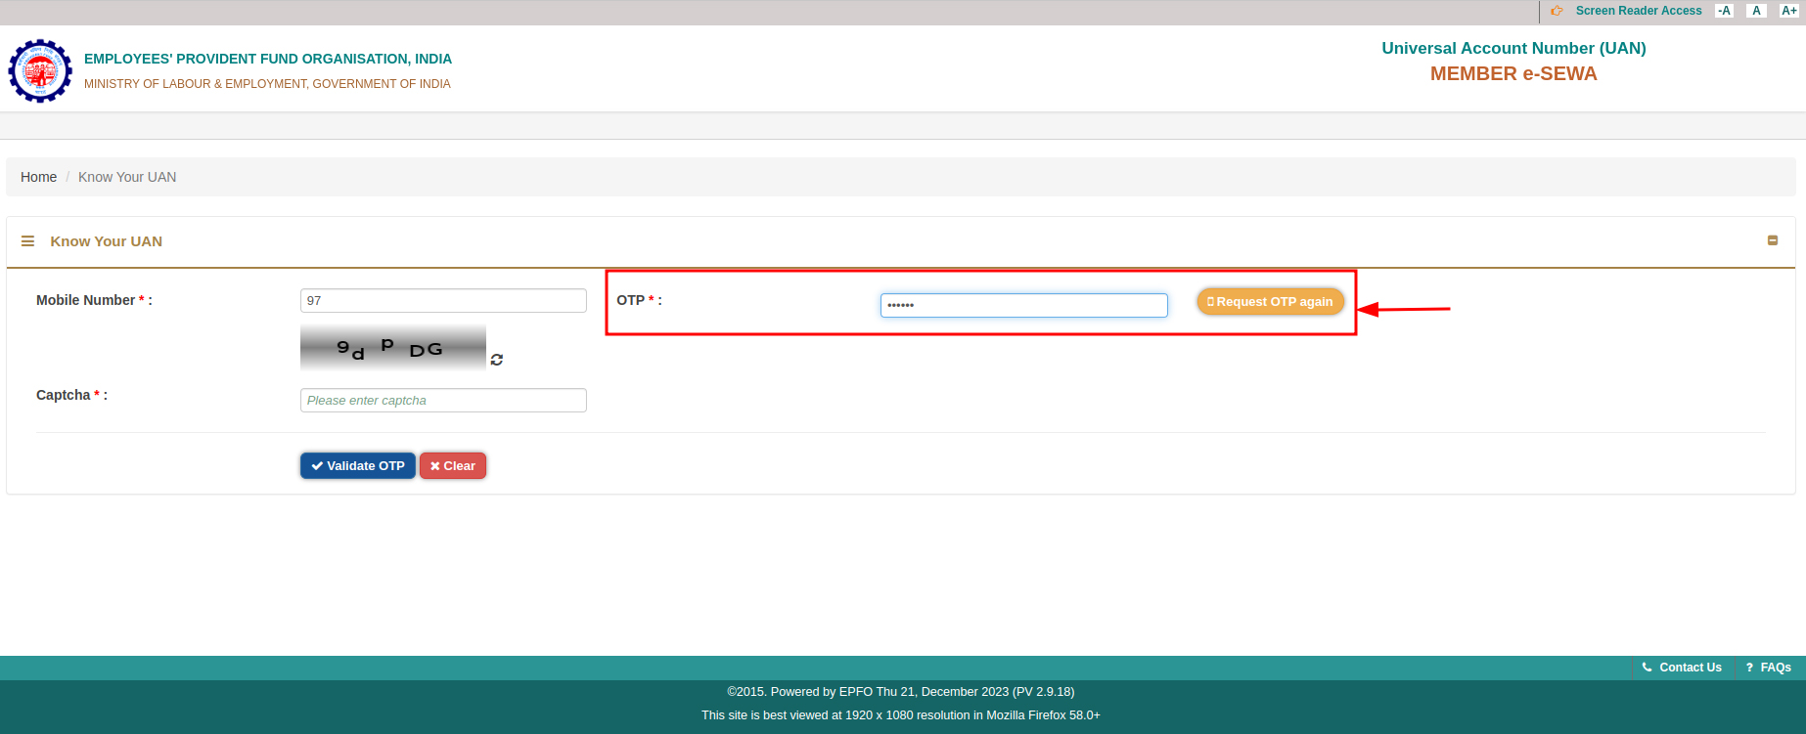Click the Know Your UAN panel title
This screenshot has width=1806, height=734.
tap(107, 241)
